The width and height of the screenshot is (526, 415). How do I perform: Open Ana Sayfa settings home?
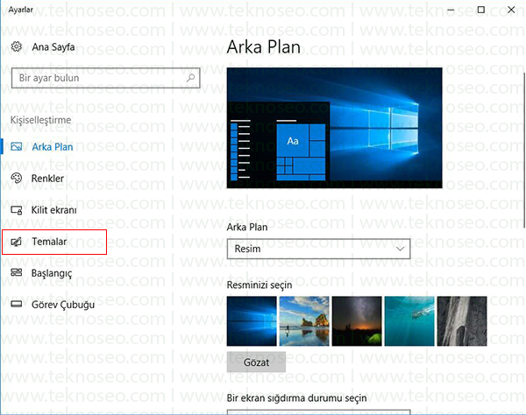tap(53, 47)
